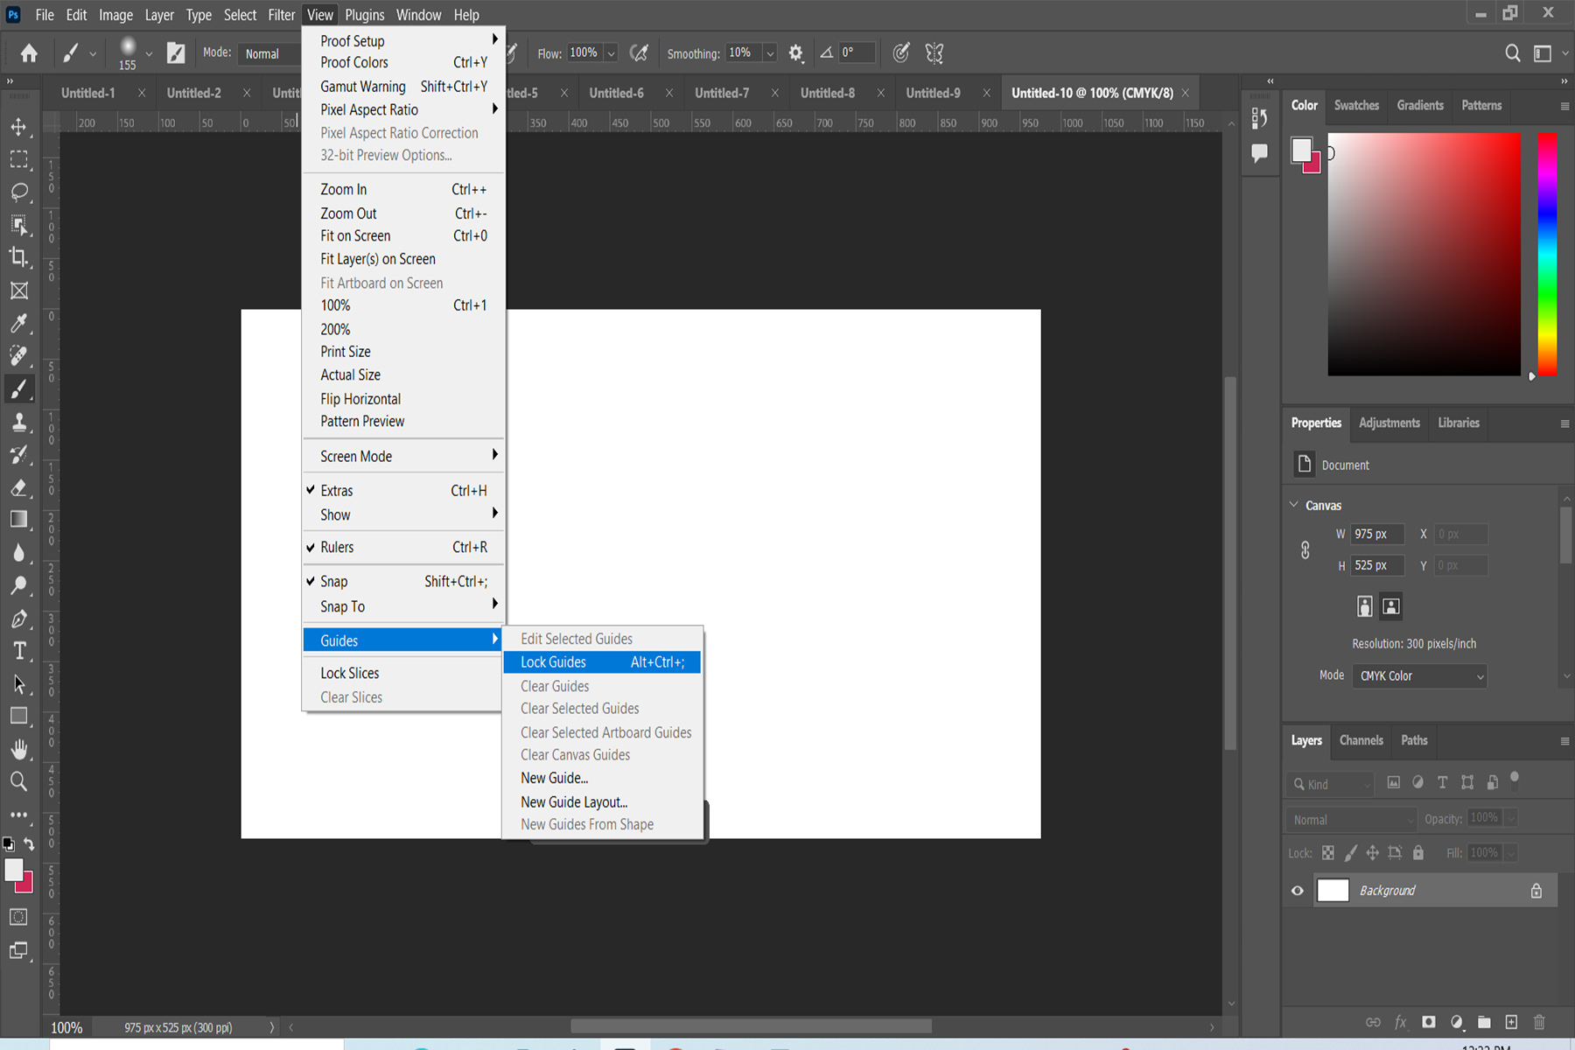Select the Rectangular Marquee tool
Image resolution: width=1575 pixels, height=1050 pixels.
pos(18,159)
